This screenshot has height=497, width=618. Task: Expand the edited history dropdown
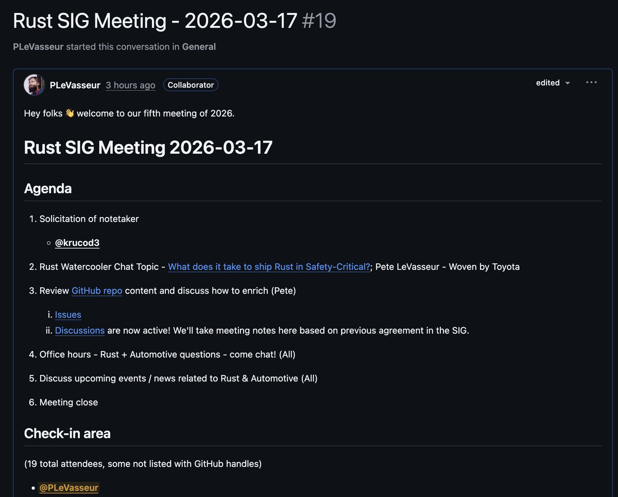click(x=553, y=82)
